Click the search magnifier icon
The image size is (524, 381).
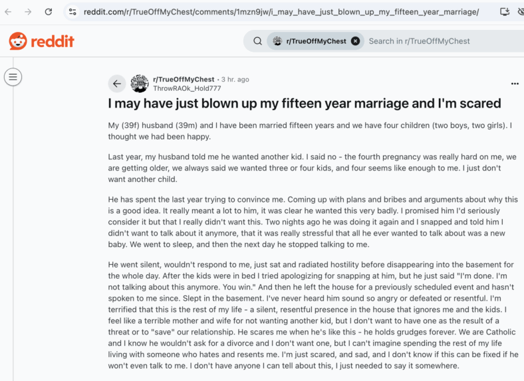[x=257, y=41]
